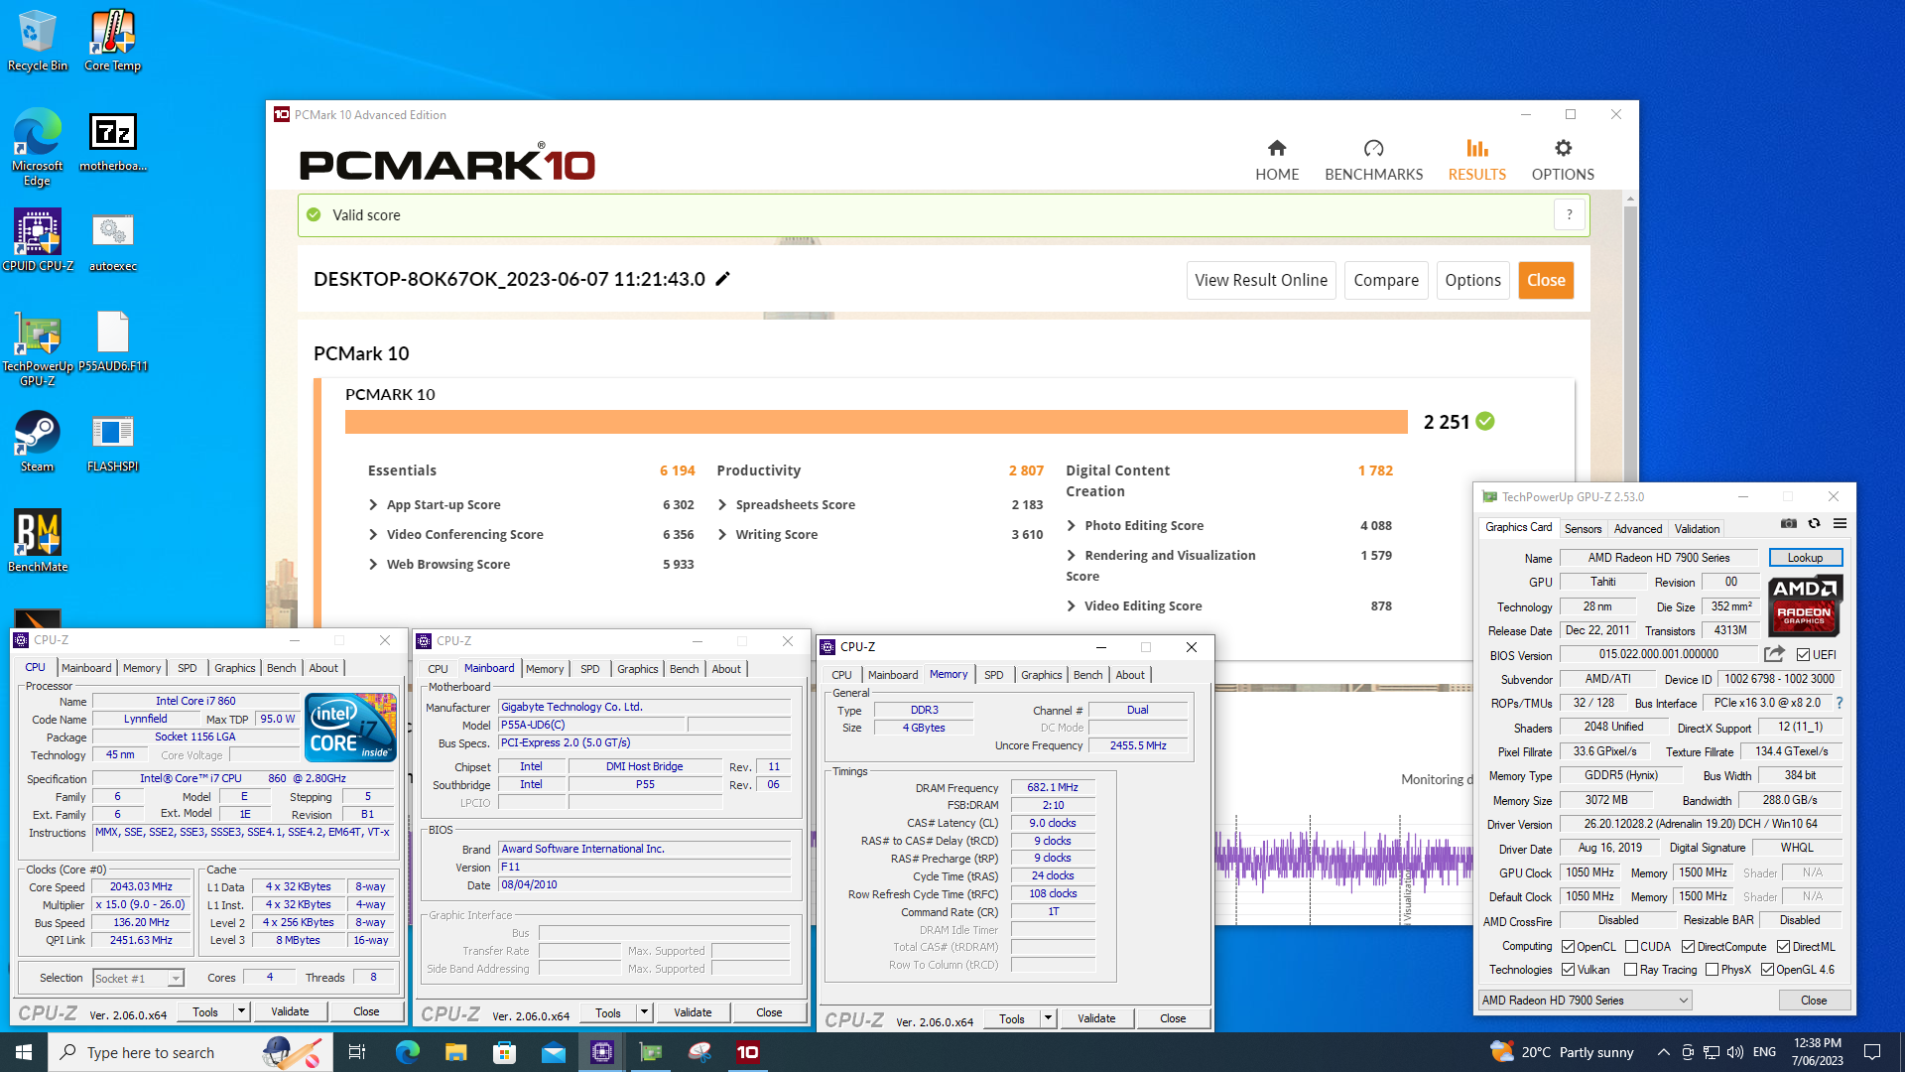
Task: Open Core Temp desktop icon
Action: coord(113,41)
